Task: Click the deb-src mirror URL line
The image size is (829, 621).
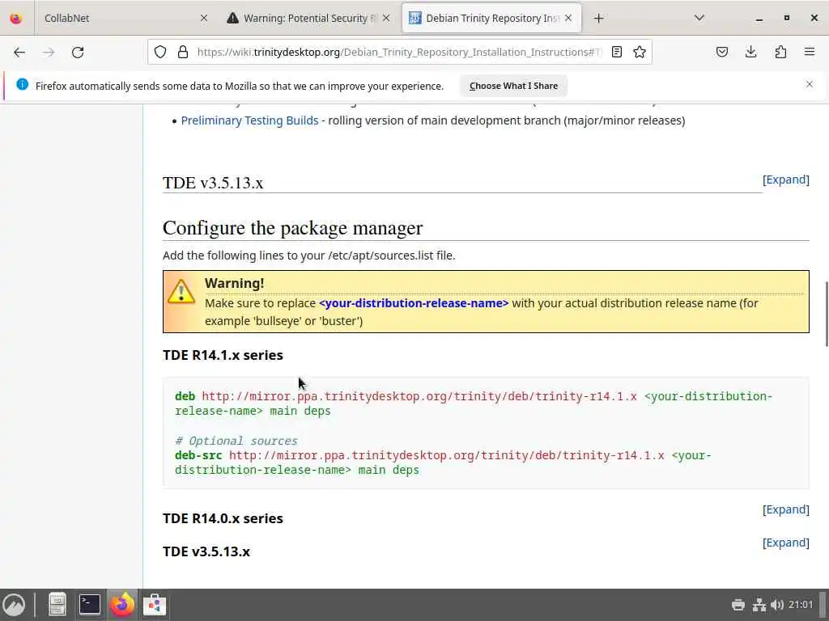Action: tap(446, 456)
